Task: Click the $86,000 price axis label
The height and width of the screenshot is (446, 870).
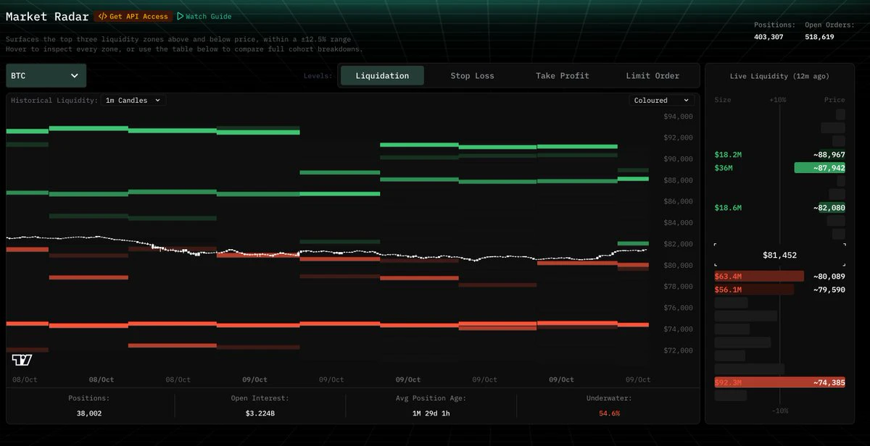Action: click(679, 201)
